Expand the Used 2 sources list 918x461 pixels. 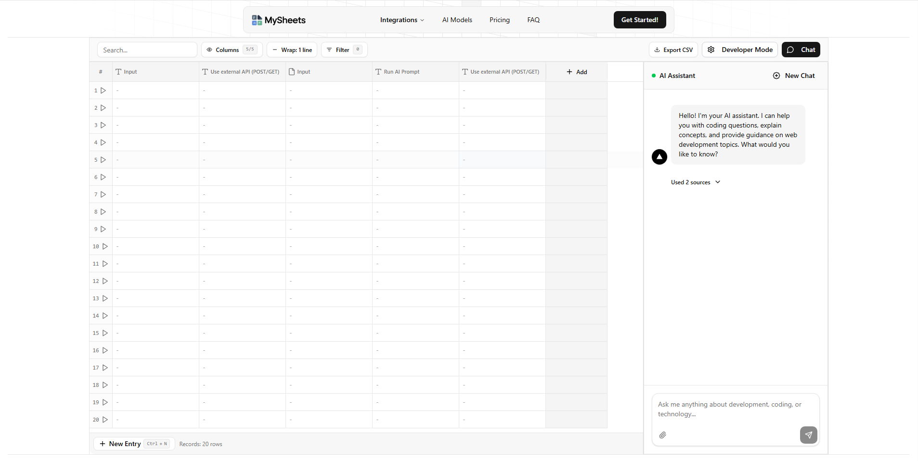click(x=696, y=182)
